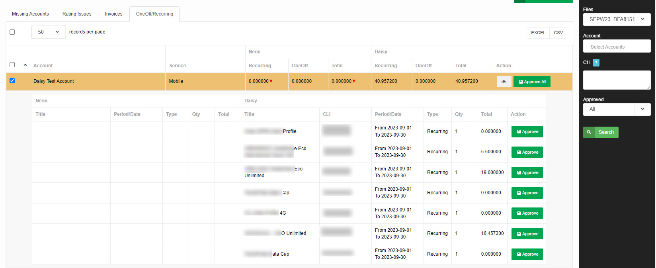Click Approve All for Daisy Test Account

point(532,82)
